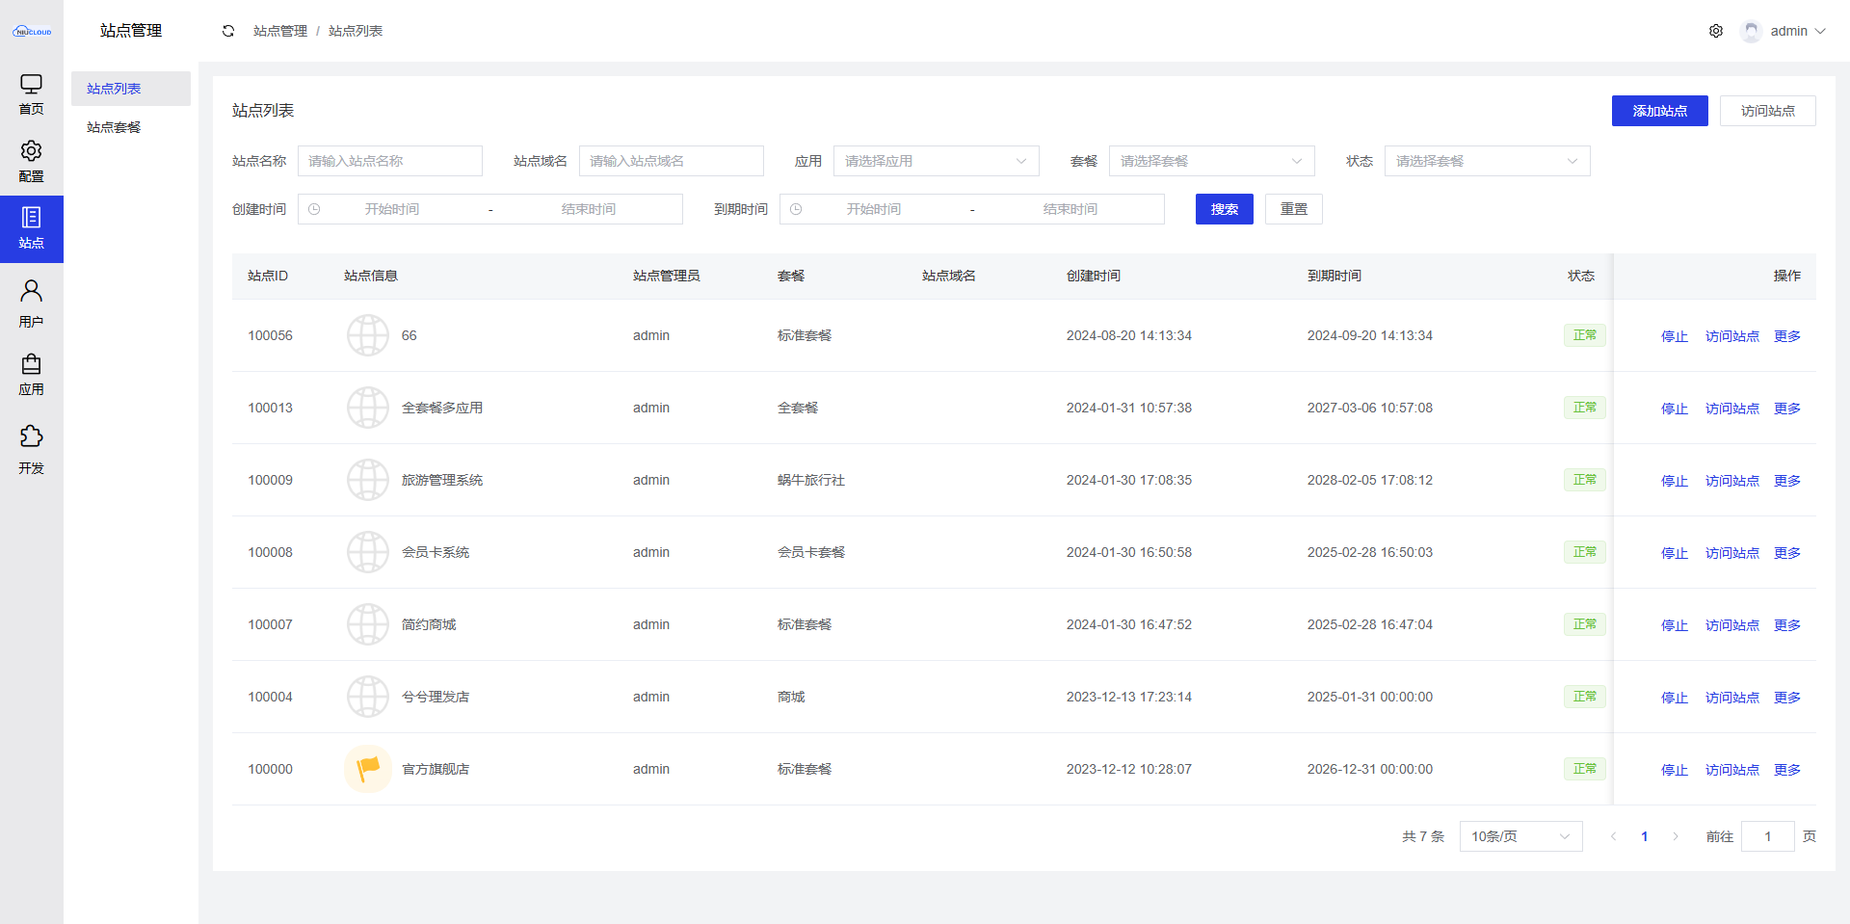Image resolution: width=1850 pixels, height=924 pixels.
Task: Click the refresh icon beside breadcrumb
Action: (x=228, y=31)
